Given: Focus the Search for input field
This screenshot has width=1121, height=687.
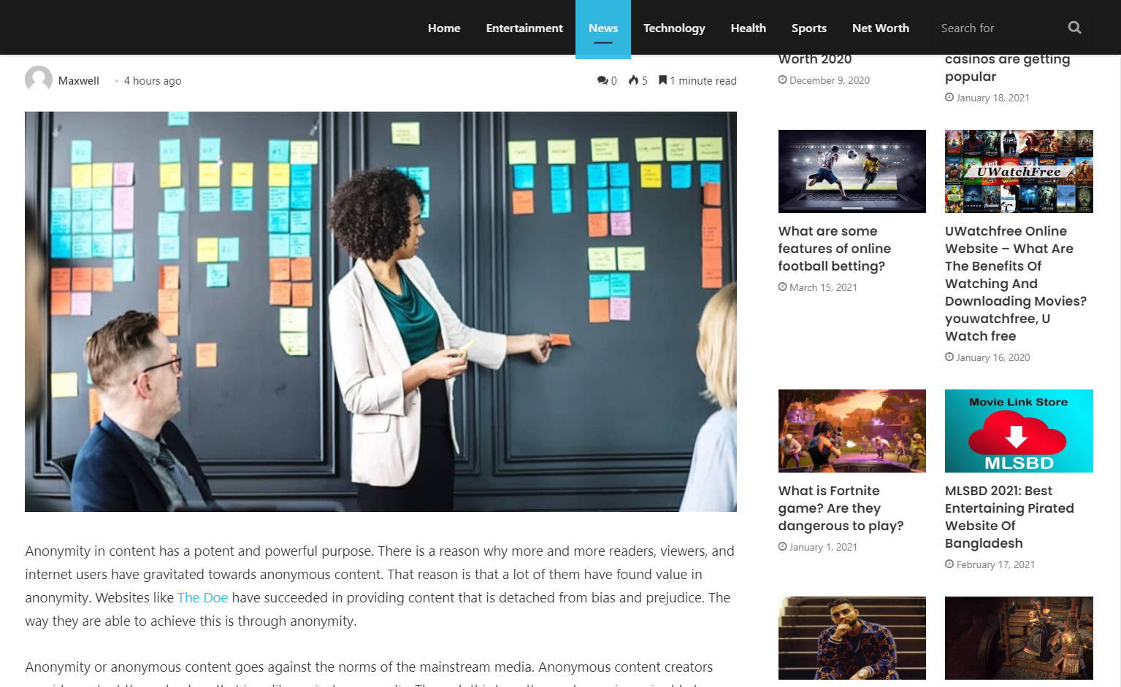Looking at the screenshot, I should 998,28.
